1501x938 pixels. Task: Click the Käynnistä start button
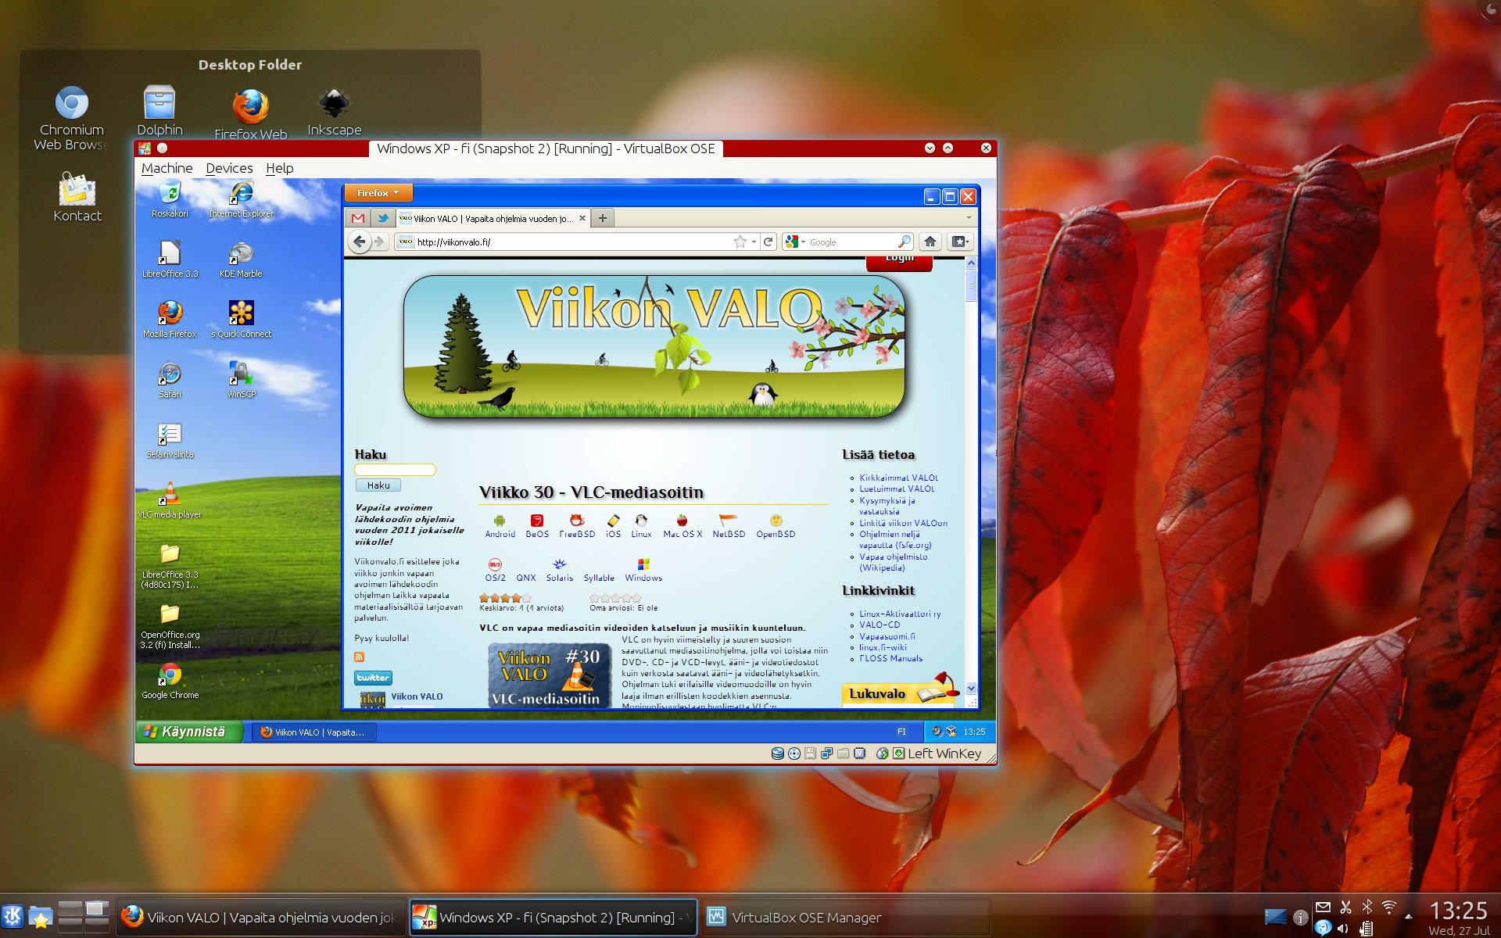(x=190, y=732)
